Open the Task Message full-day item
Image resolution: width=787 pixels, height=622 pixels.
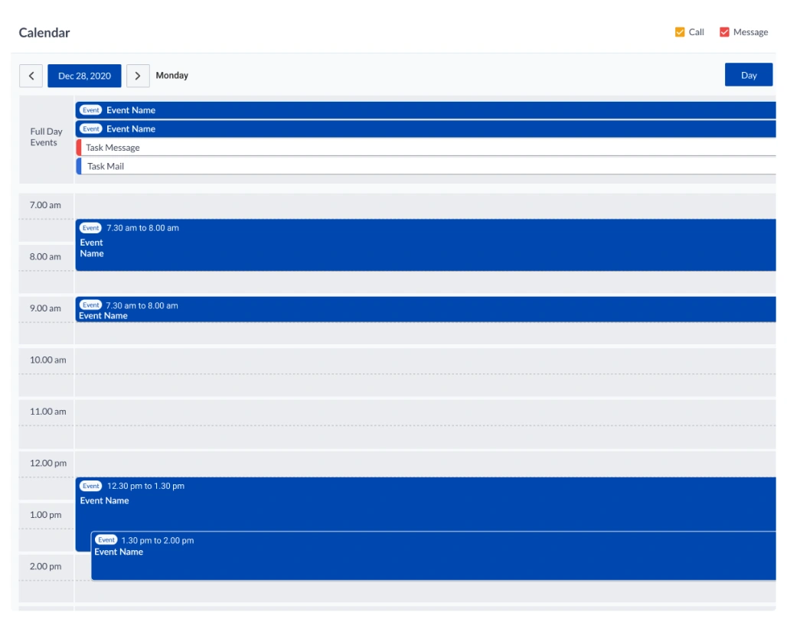[x=383, y=148]
